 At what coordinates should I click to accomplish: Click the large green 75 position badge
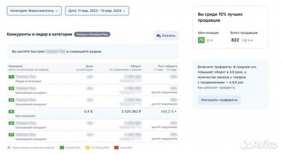(x=201, y=40)
